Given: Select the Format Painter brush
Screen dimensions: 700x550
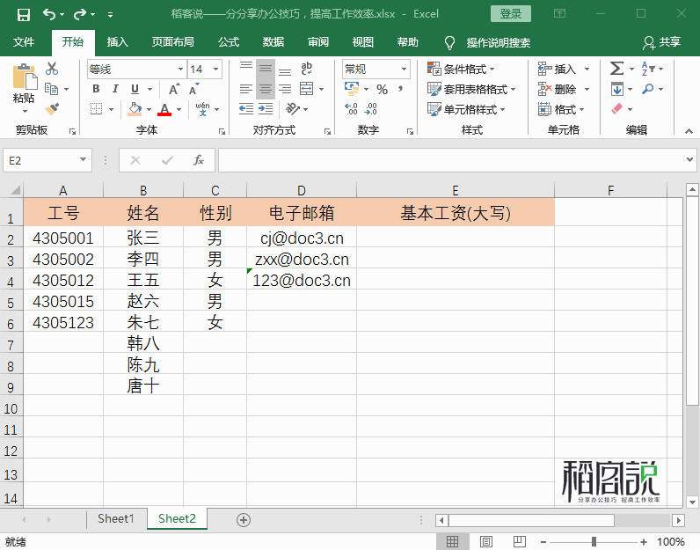Looking at the screenshot, I should 52,109.
